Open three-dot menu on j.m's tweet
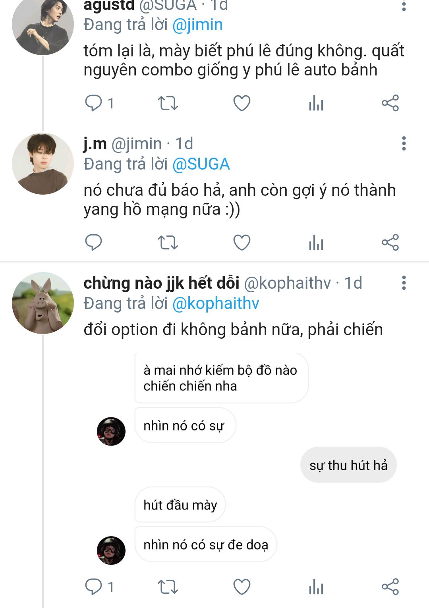The image size is (429, 608). (x=404, y=143)
